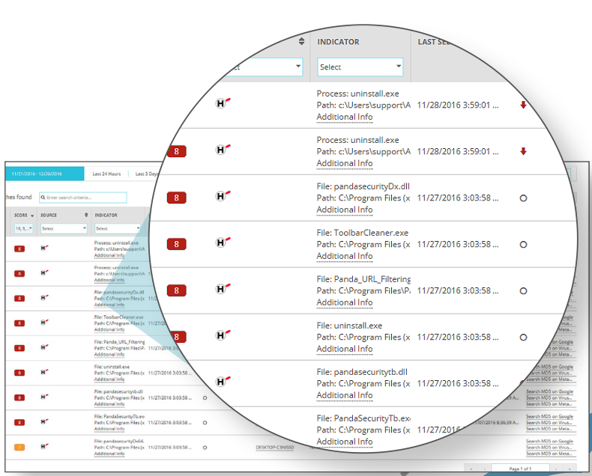592x476 pixels.
Task: Click File: Panda_URL_Filtering text in magnified view
Action: pyautogui.click(x=363, y=279)
